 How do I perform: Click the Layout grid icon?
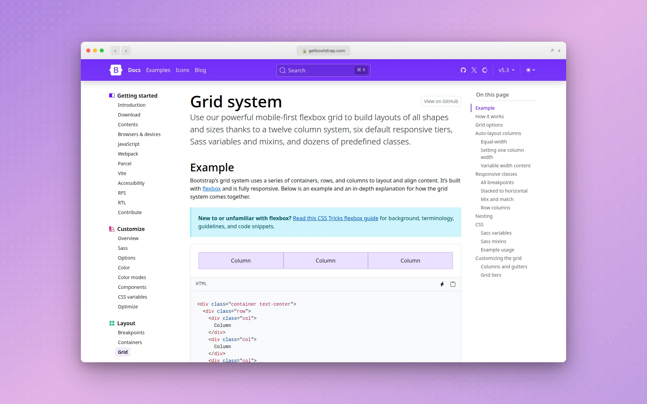pyautogui.click(x=112, y=323)
